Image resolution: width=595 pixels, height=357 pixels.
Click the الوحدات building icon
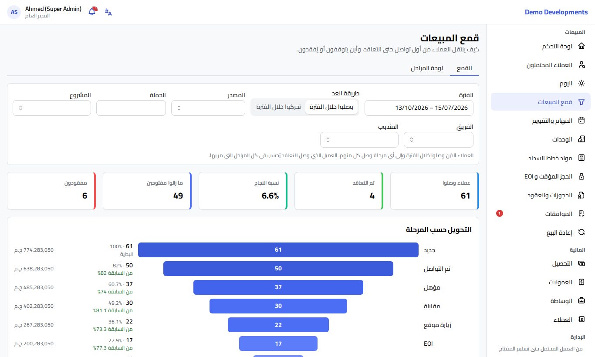pos(581,139)
